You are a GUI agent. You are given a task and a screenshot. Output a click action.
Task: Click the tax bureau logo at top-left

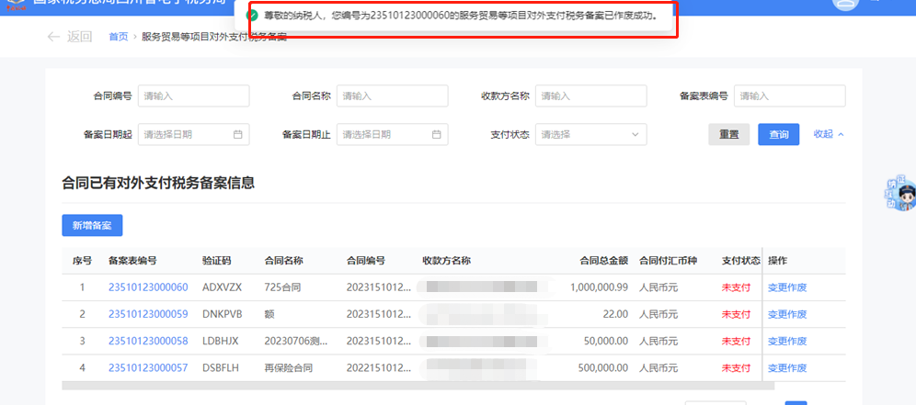(13, 3)
